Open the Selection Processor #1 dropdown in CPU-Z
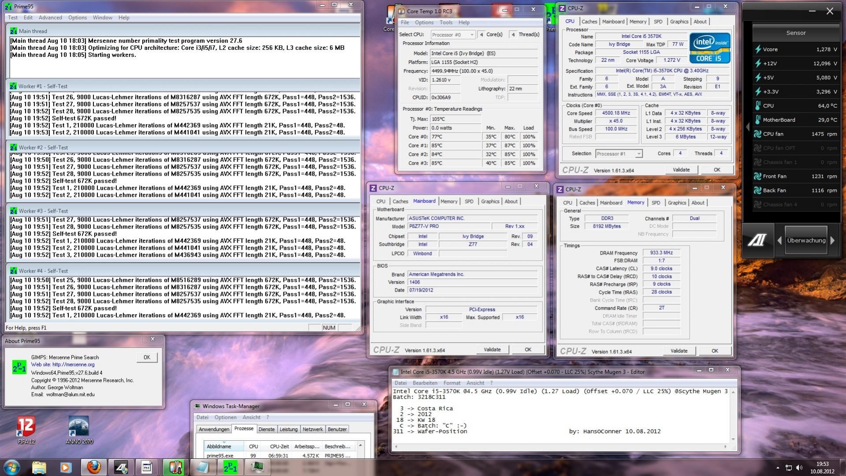Viewport: 846px width, 476px height. point(619,154)
